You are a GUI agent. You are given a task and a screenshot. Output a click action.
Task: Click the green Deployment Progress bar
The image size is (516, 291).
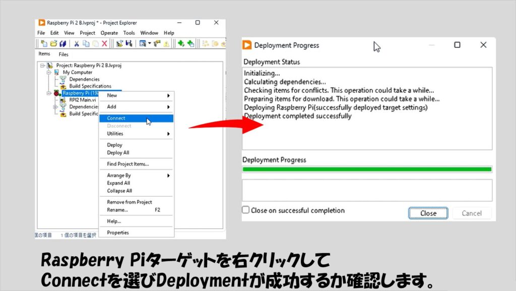coord(367,169)
